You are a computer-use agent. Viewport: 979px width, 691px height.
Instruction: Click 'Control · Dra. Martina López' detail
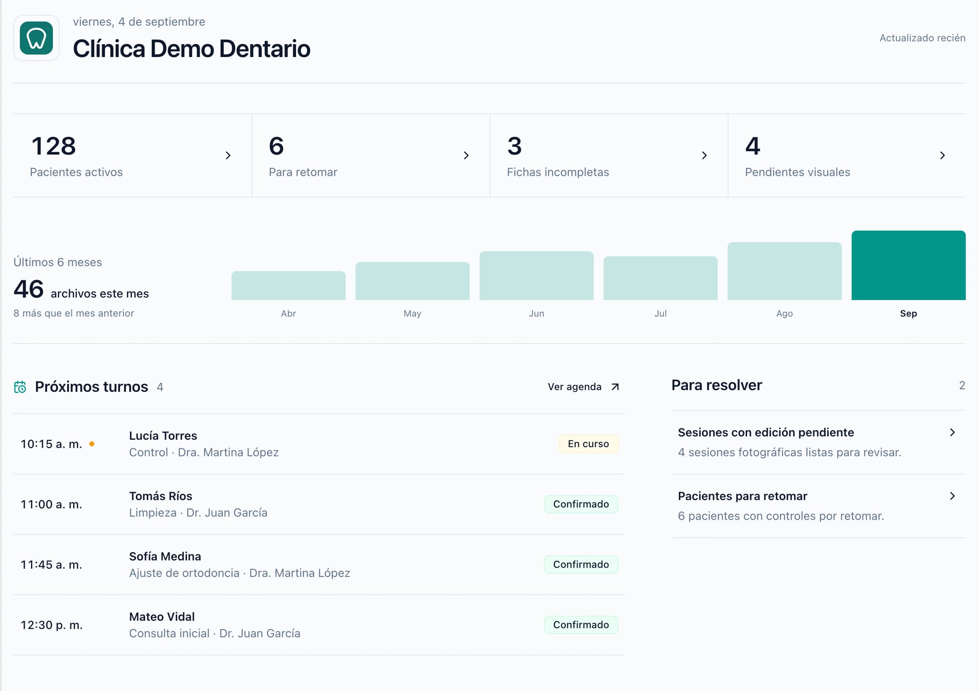click(204, 452)
